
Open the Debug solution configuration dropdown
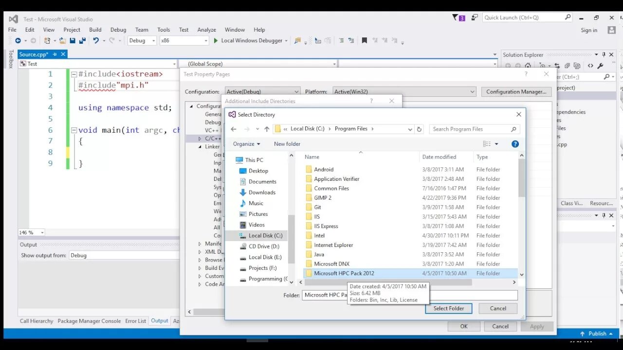[142, 41]
